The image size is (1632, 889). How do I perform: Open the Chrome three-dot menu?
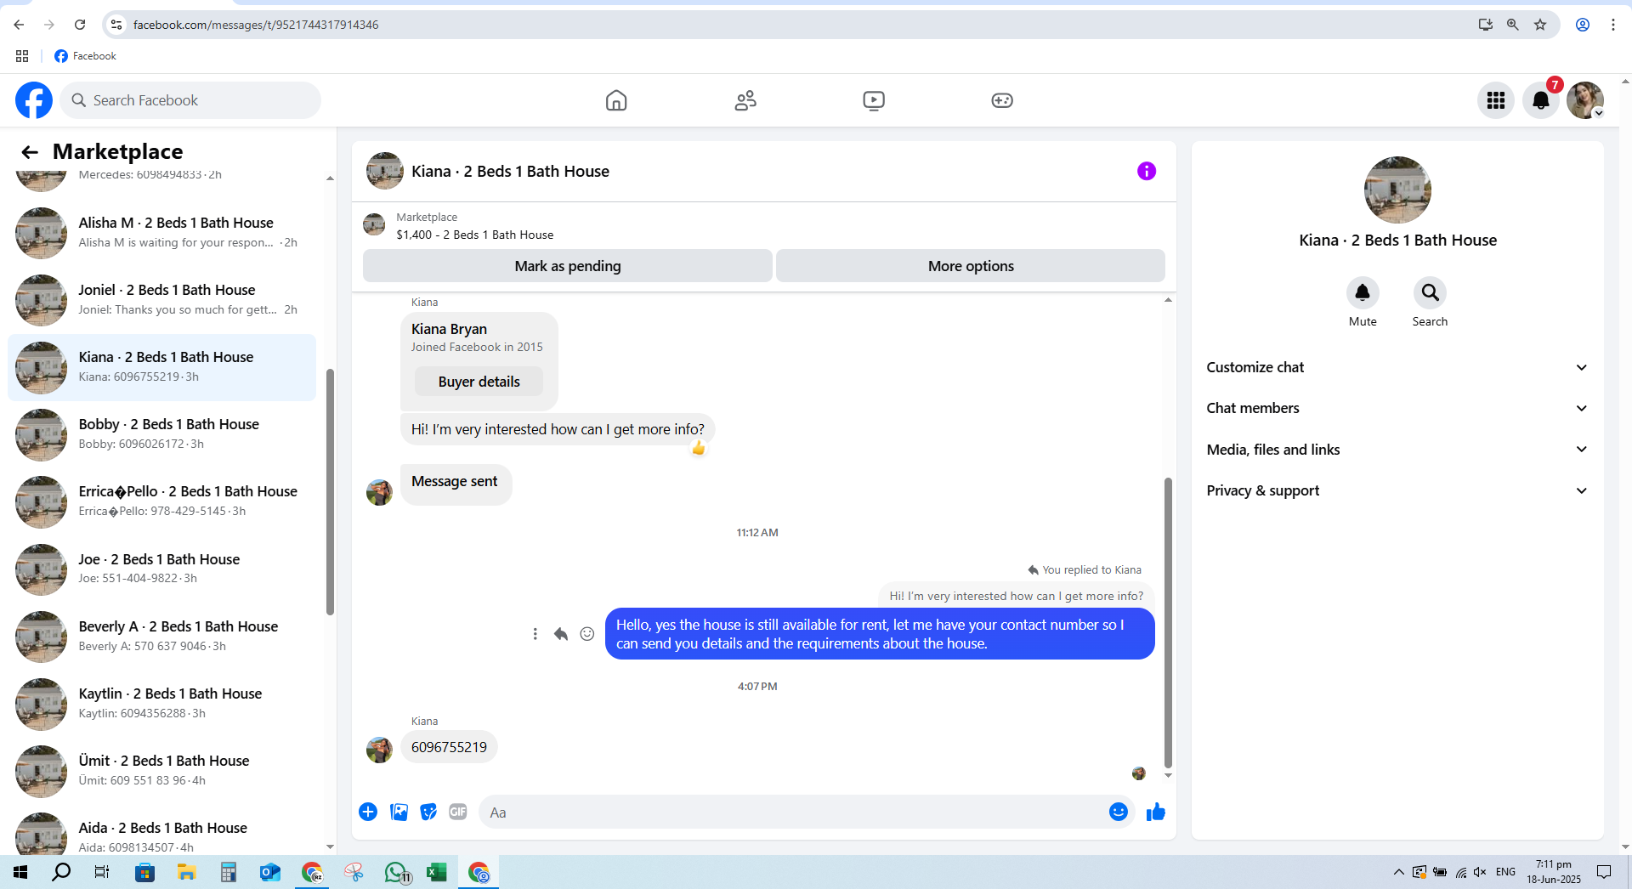pyautogui.click(x=1613, y=25)
